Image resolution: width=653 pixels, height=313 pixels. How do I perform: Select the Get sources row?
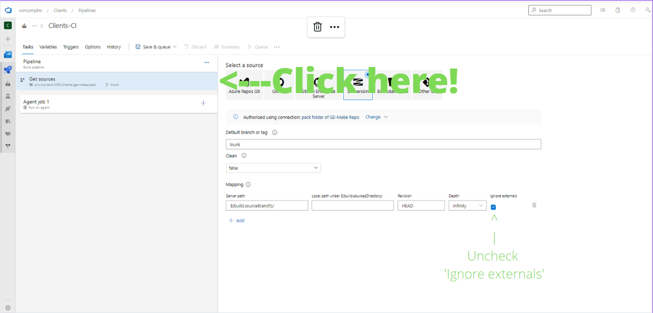116,81
